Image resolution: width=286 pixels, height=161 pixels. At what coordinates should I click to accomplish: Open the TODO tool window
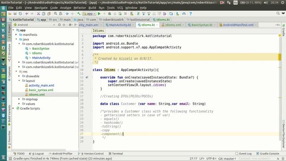tap(19, 153)
